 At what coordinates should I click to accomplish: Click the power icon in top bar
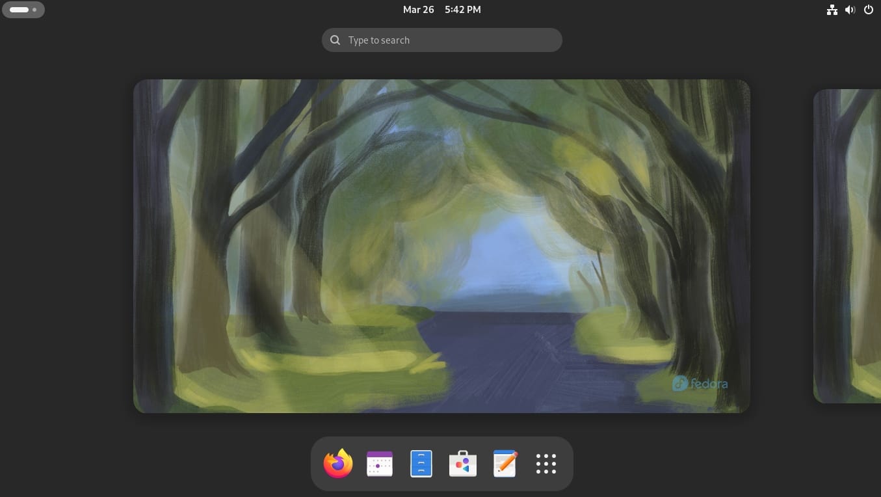pos(868,10)
